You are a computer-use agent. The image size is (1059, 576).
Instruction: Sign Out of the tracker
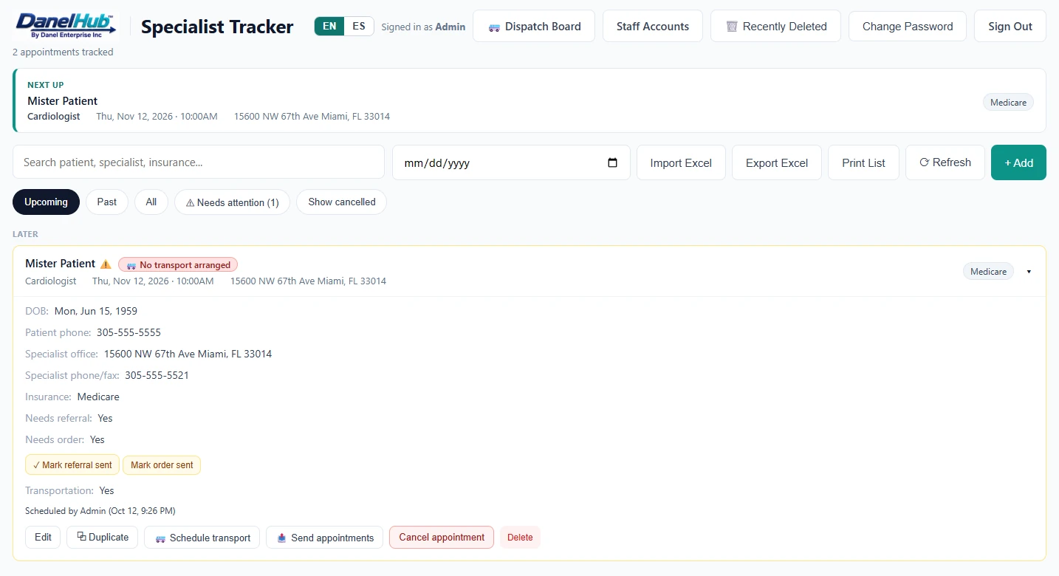(1010, 26)
